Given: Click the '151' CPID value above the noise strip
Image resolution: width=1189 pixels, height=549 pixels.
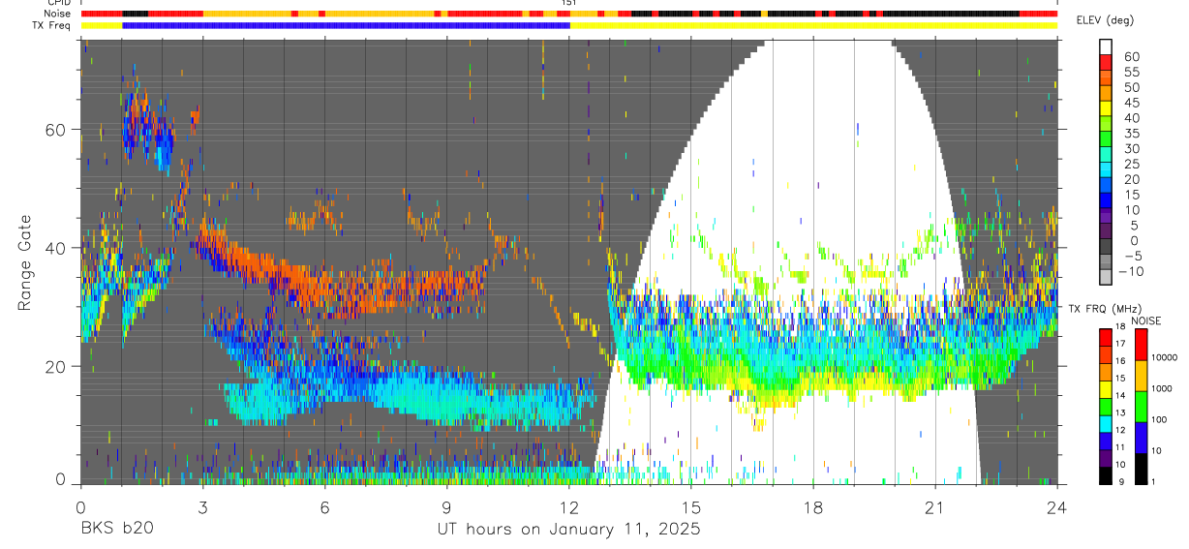Looking at the screenshot, I should [x=569, y=4].
